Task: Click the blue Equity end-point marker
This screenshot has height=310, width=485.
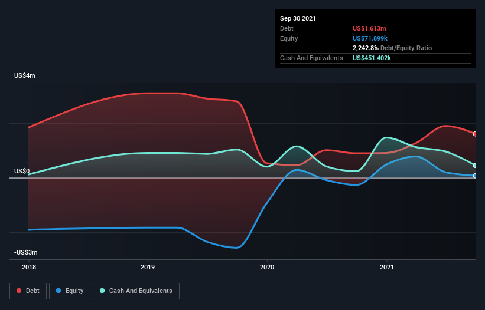Action: pyautogui.click(x=475, y=176)
